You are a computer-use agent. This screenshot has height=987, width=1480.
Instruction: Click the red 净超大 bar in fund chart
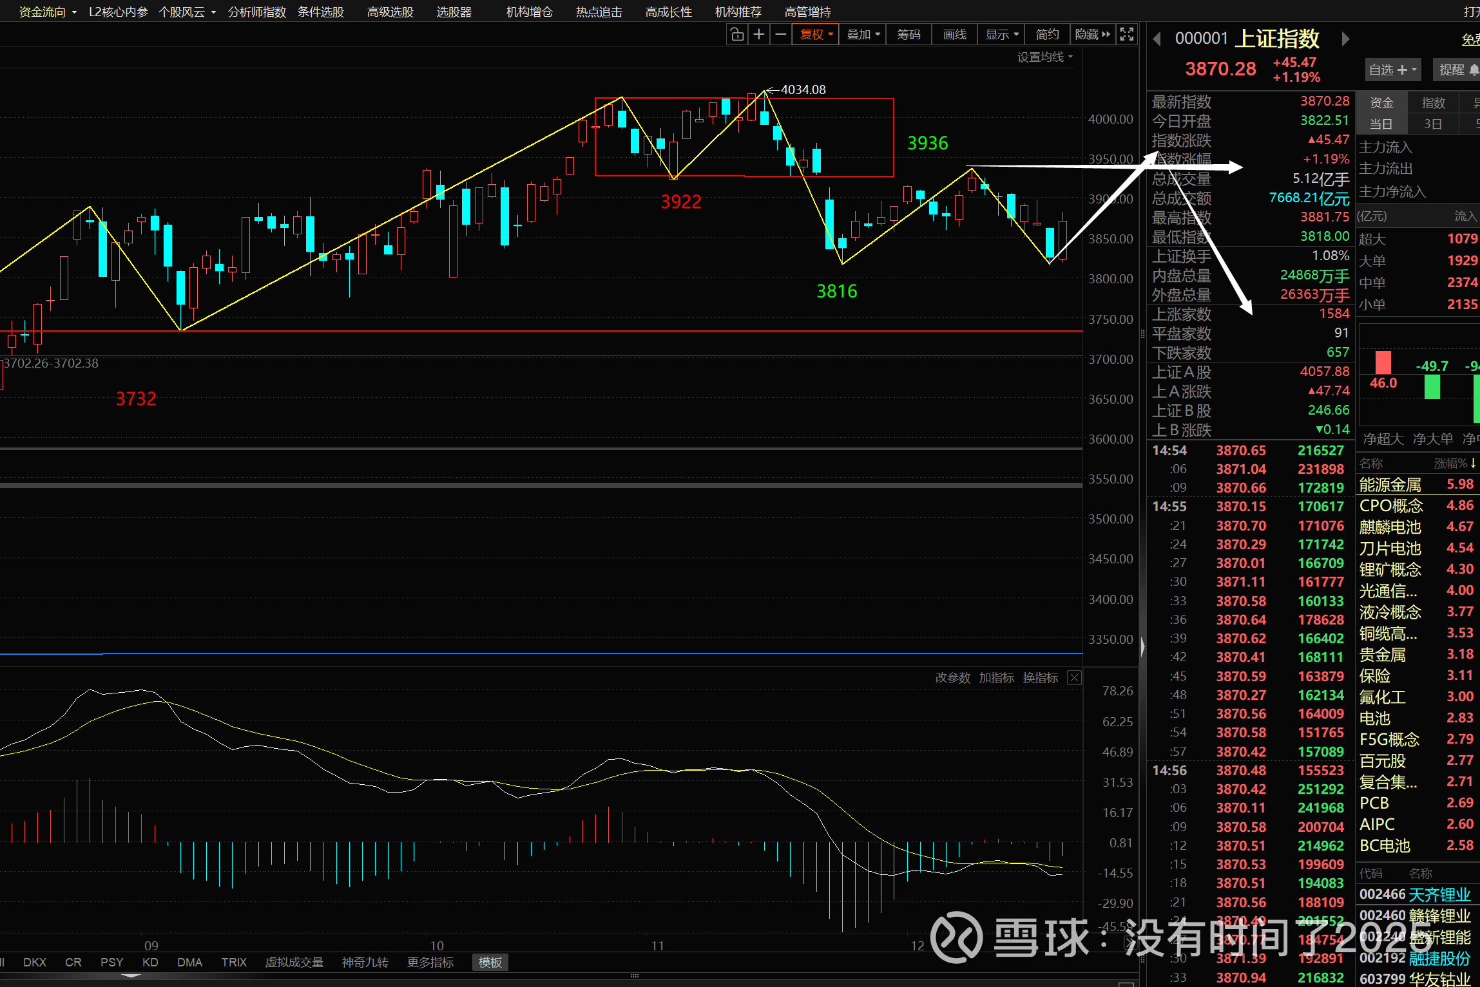(x=1383, y=362)
